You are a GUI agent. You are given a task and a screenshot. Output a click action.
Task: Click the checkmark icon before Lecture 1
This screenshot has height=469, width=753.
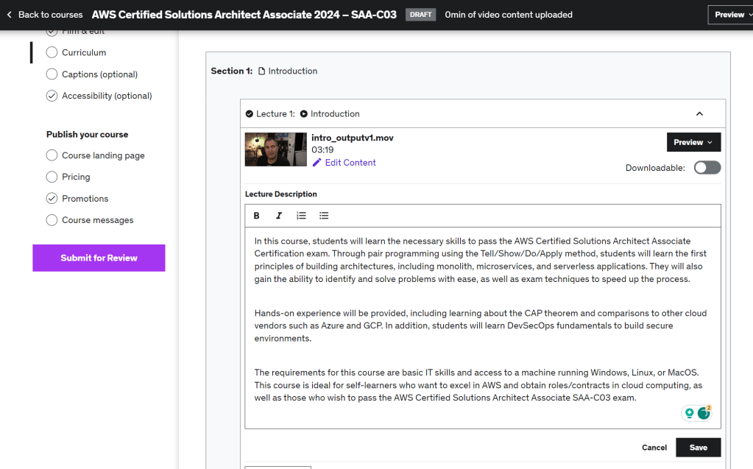pyautogui.click(x=250, y=114)
